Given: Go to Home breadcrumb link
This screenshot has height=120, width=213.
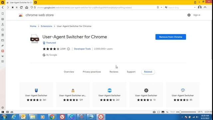Looking at the screenshot, I should point(33,26).
